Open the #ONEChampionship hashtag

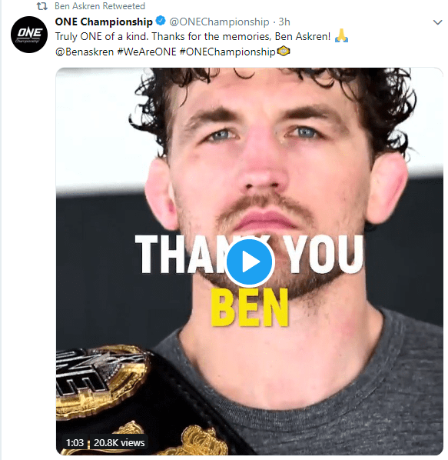pyautogui.click(x=227, y=52)
